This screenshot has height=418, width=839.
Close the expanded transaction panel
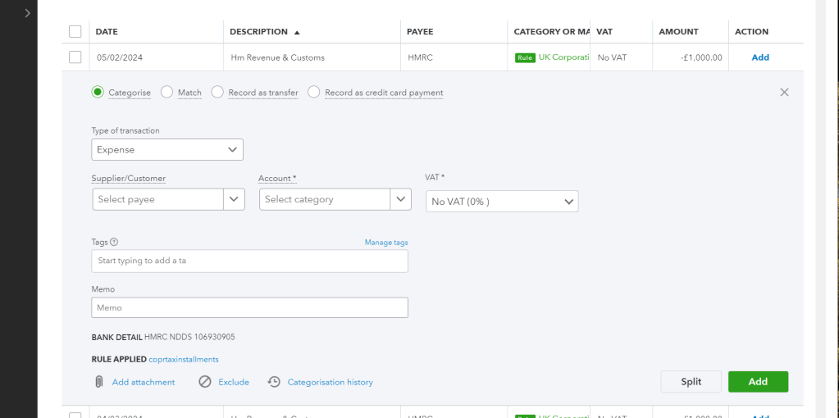point(784,92)
